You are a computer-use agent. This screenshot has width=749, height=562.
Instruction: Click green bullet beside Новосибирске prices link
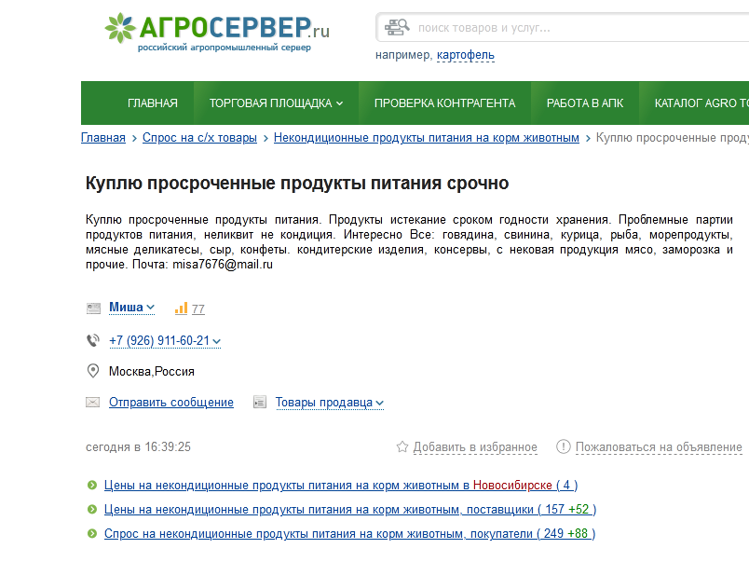92,485
